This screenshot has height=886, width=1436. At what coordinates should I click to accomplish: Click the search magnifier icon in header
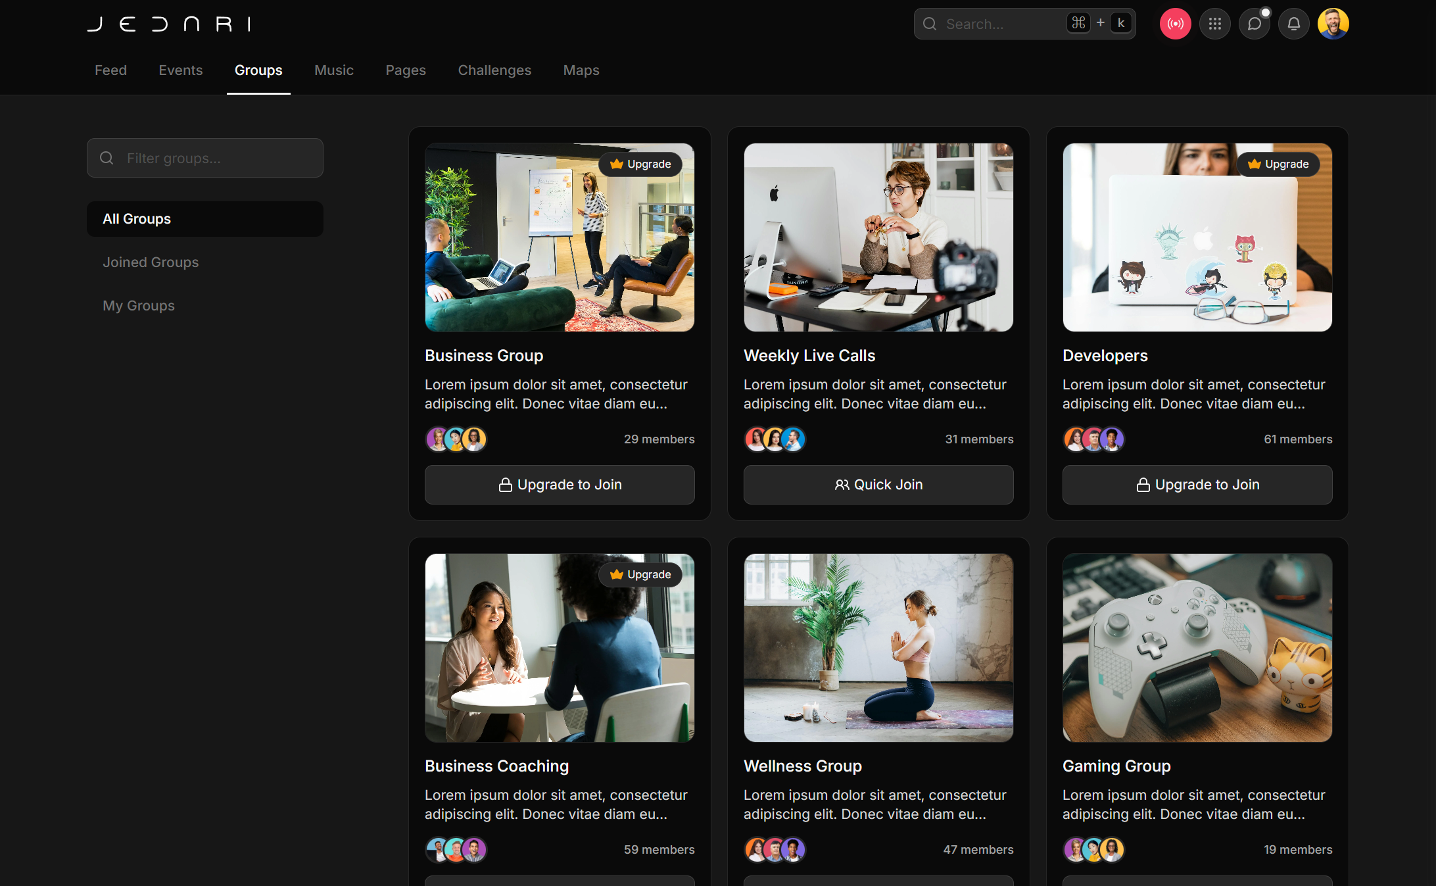click(930, 24)
